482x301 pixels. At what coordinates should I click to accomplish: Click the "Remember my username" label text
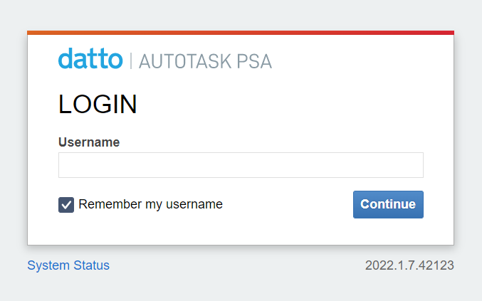pyautogui.click(x=150, y=204)
